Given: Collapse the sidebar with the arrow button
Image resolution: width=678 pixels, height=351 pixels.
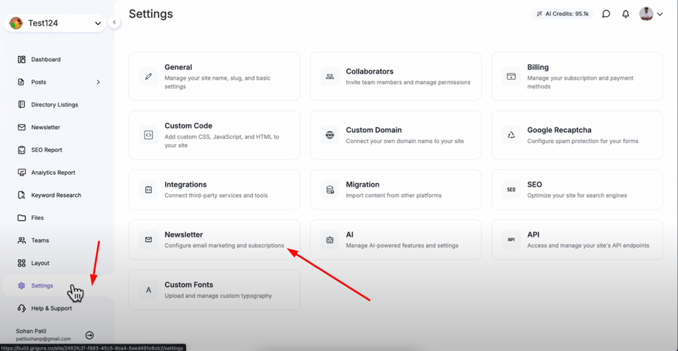Looking at the screenshot, I should (114, 23).
